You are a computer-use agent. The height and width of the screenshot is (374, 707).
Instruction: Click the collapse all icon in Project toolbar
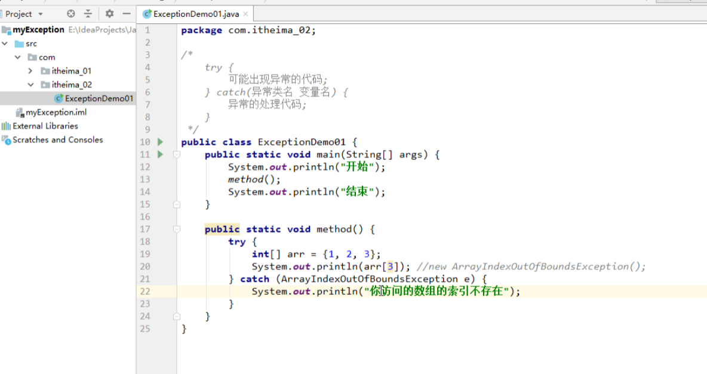[88, 14]
